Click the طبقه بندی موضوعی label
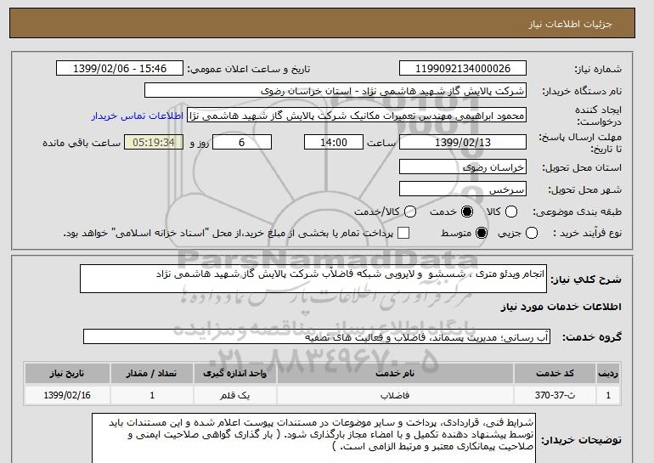The image size is (654, 463). (x=577, y=212)
